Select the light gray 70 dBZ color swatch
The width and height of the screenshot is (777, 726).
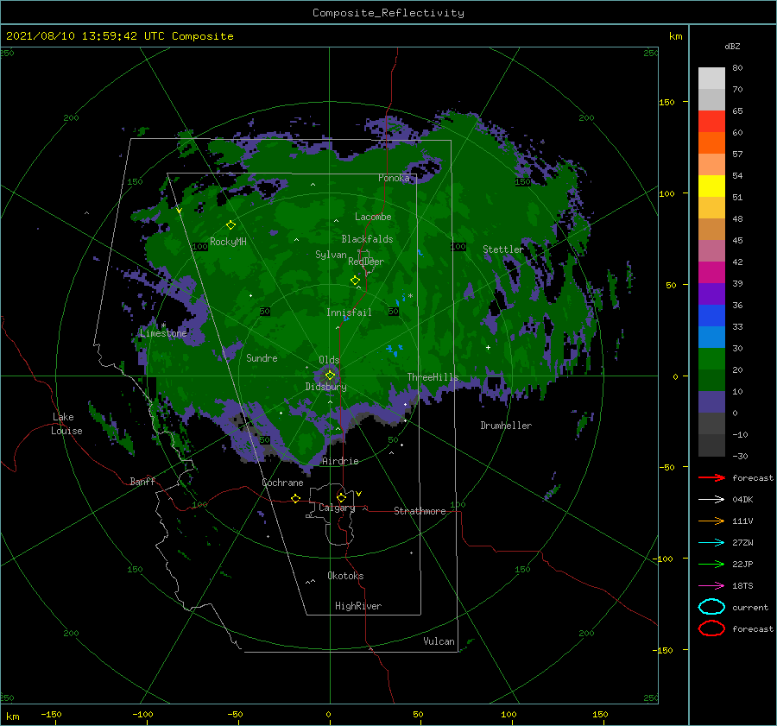point(711,79)
